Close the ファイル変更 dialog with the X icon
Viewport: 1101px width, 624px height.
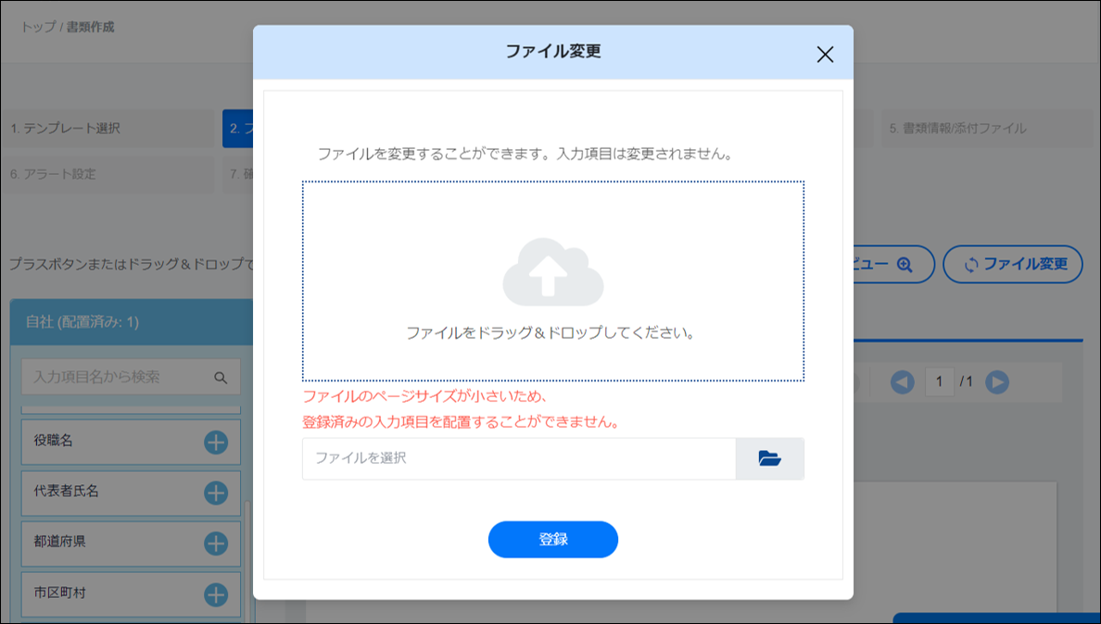825,55
